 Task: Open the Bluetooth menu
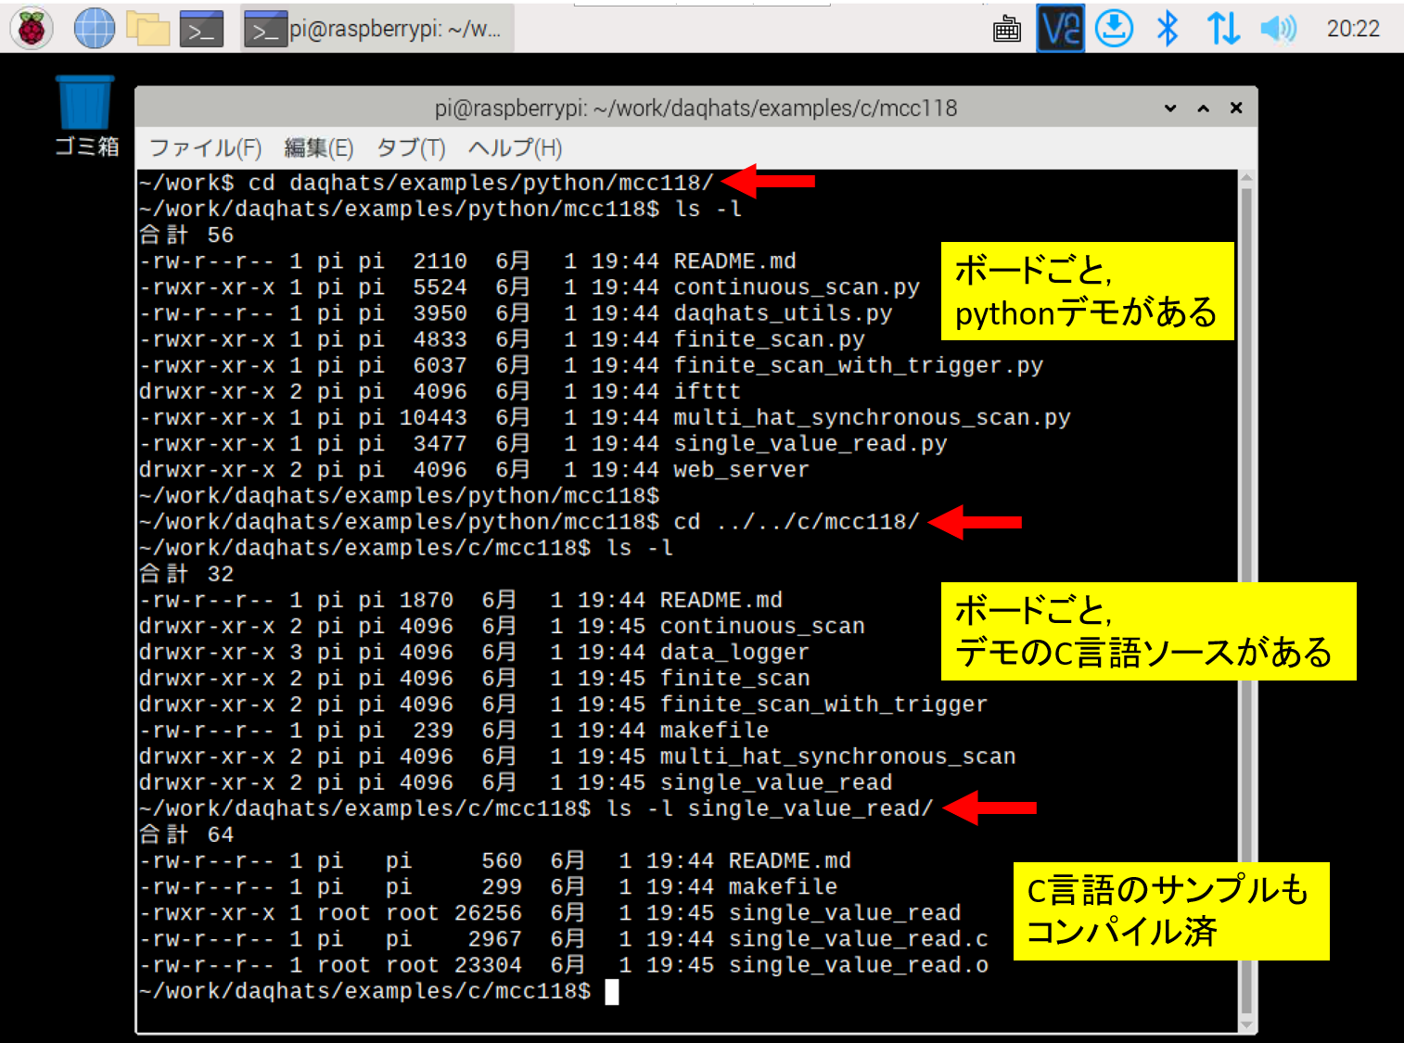pos(1168,29)
